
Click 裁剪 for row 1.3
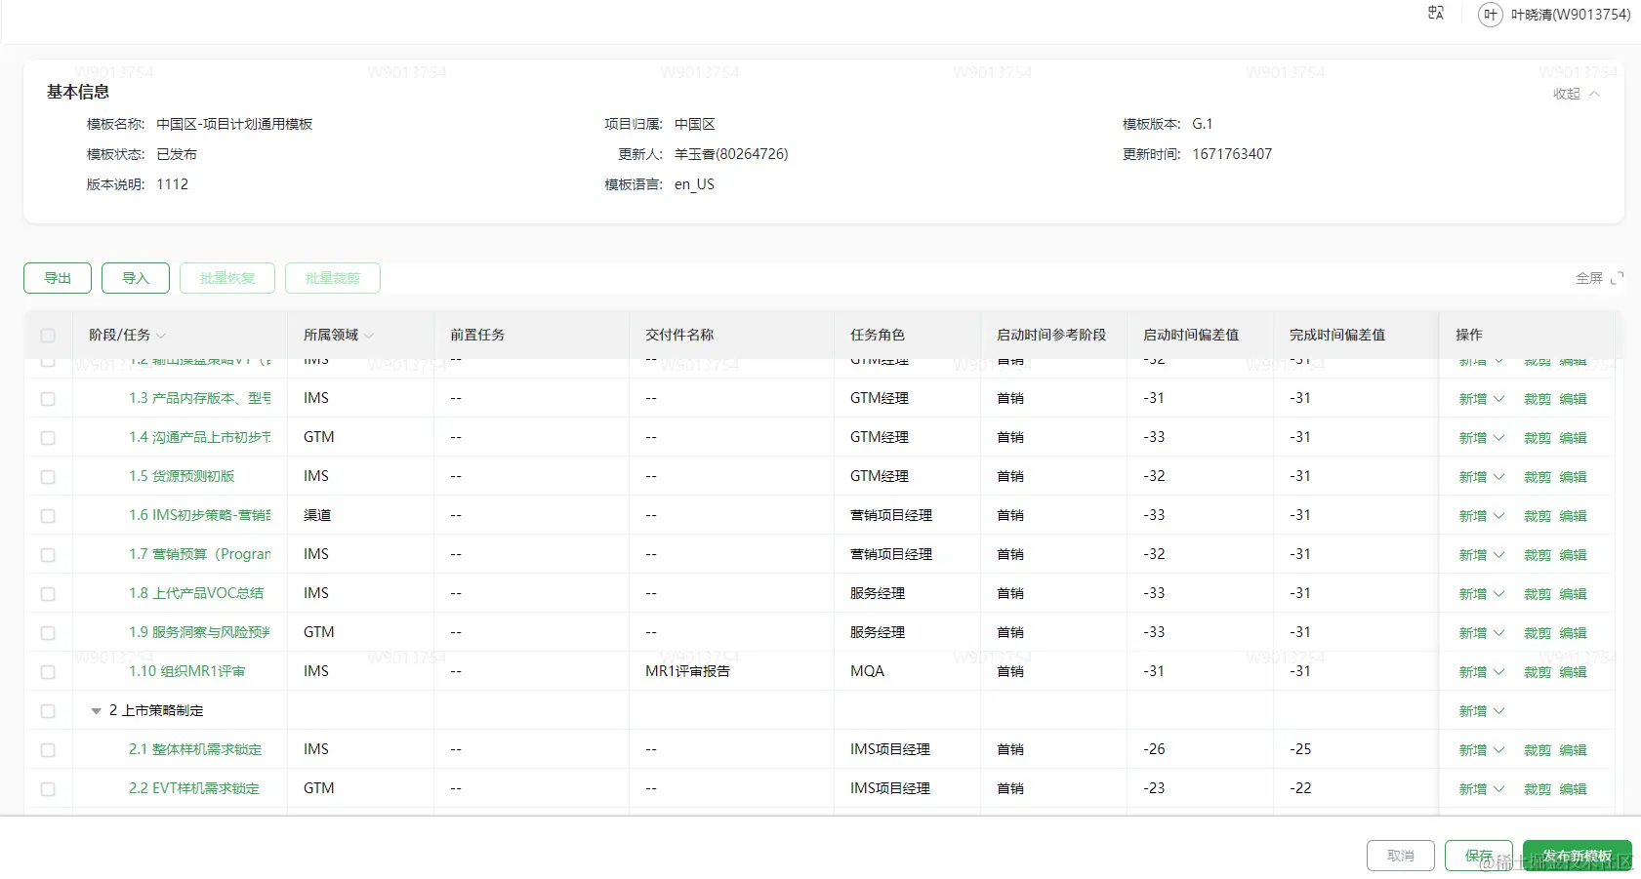(1538, 399)
